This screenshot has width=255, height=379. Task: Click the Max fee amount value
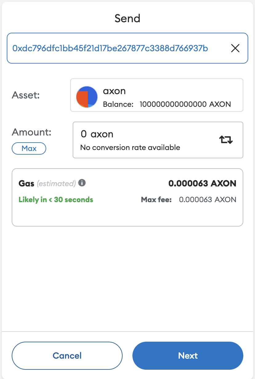[x=208, y=200]
